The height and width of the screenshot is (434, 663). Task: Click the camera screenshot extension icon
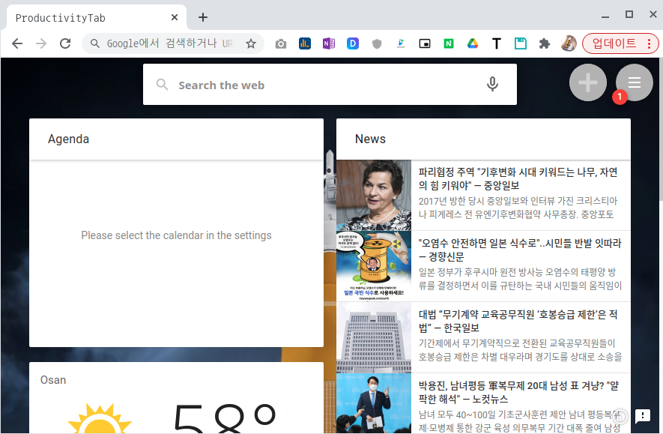point(281,43)
